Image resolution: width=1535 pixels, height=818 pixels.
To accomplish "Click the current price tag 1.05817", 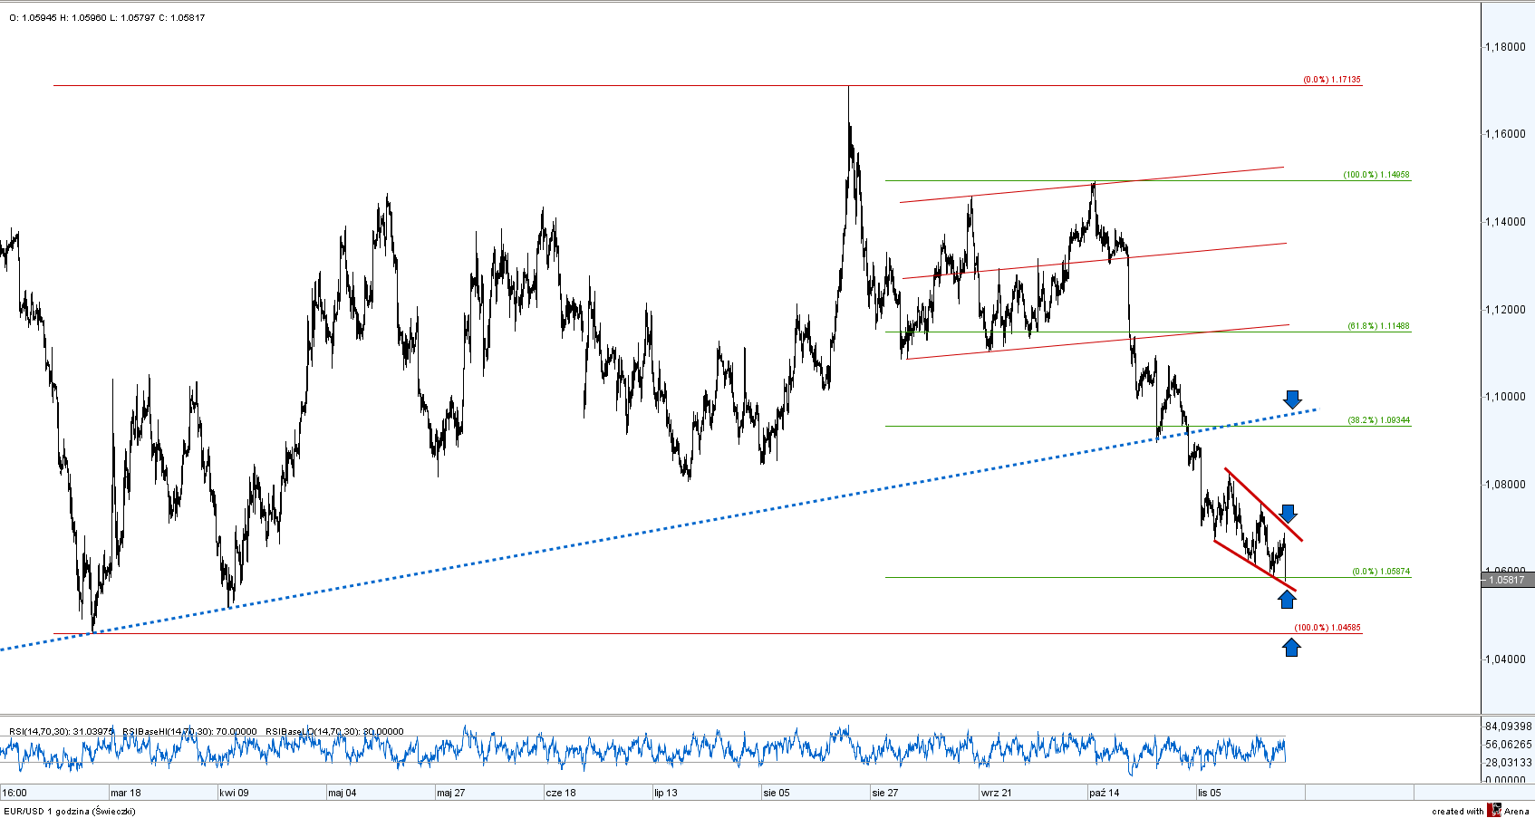I will (x=1508, y=580).
